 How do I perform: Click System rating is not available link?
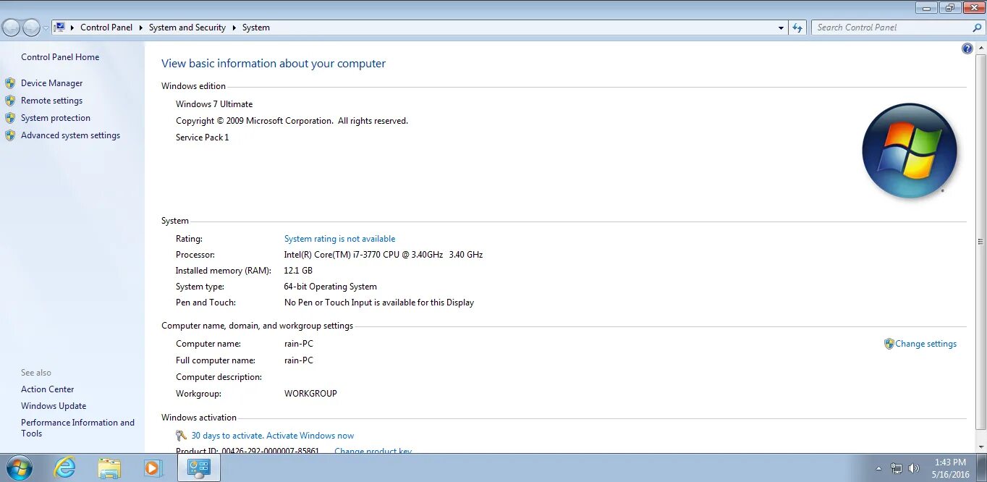[339, 239]
